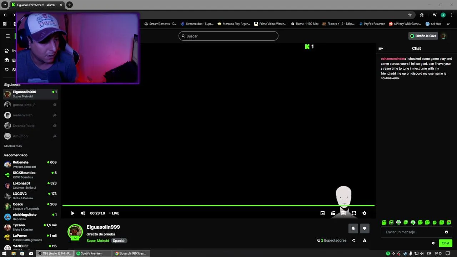The height and width of the screenshot is (257, 457).
Task: Open the recommended channel Lokonazo1
Action: click(31, 185)
